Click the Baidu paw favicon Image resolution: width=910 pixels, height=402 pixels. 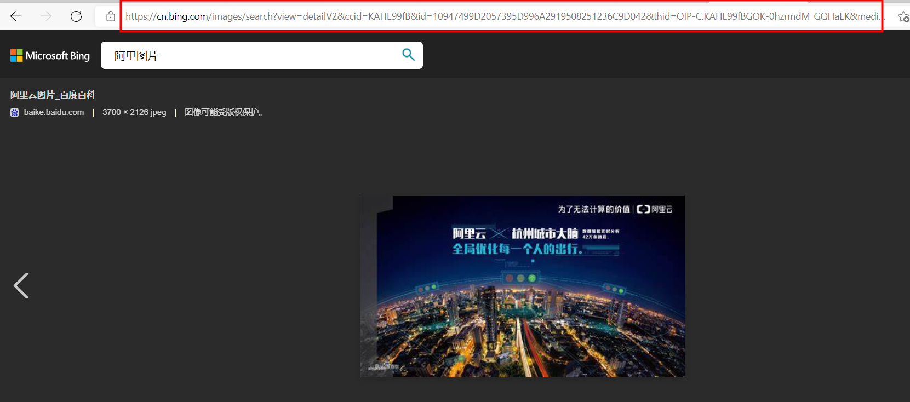[14, 112]
